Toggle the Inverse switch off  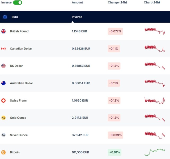click(x=18, y=2)
